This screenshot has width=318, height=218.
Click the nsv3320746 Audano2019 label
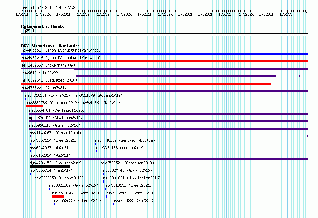128,170
